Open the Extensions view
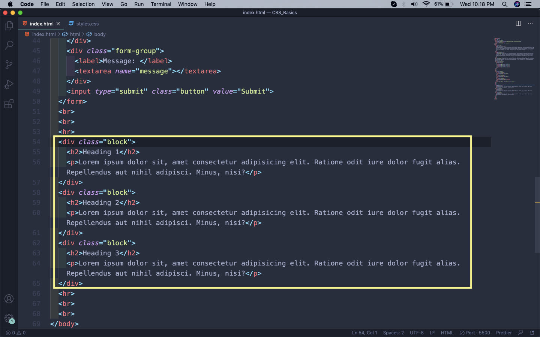The height and width of the screenshot is (337, 540). click(x=9, y=104)
